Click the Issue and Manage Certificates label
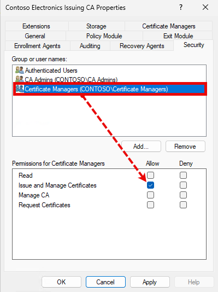 (x=57, y=185)
